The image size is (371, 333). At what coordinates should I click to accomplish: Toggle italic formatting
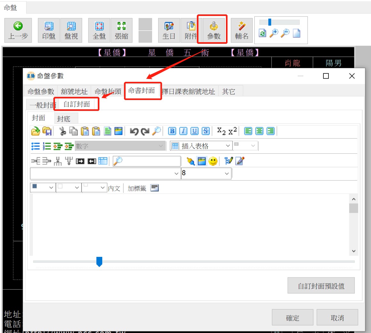(183, 131)
